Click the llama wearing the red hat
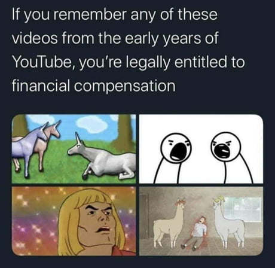The image size is (275, 268). point(172,223)
